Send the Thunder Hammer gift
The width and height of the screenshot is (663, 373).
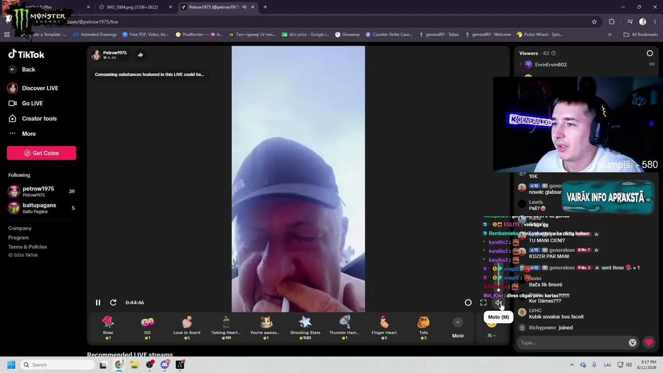(344, 327)
